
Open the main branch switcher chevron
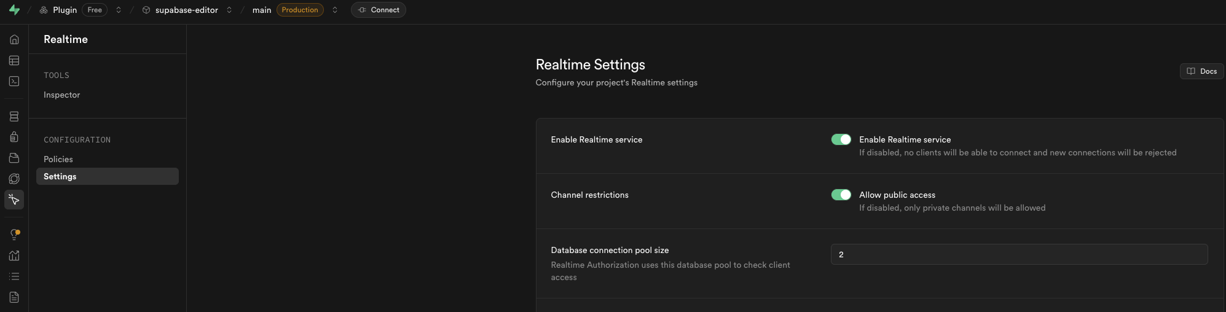335,10
